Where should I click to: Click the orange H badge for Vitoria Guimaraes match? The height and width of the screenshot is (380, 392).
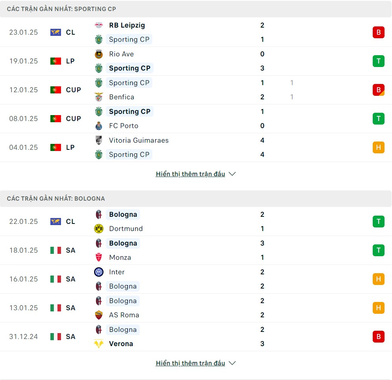point(379,147)
